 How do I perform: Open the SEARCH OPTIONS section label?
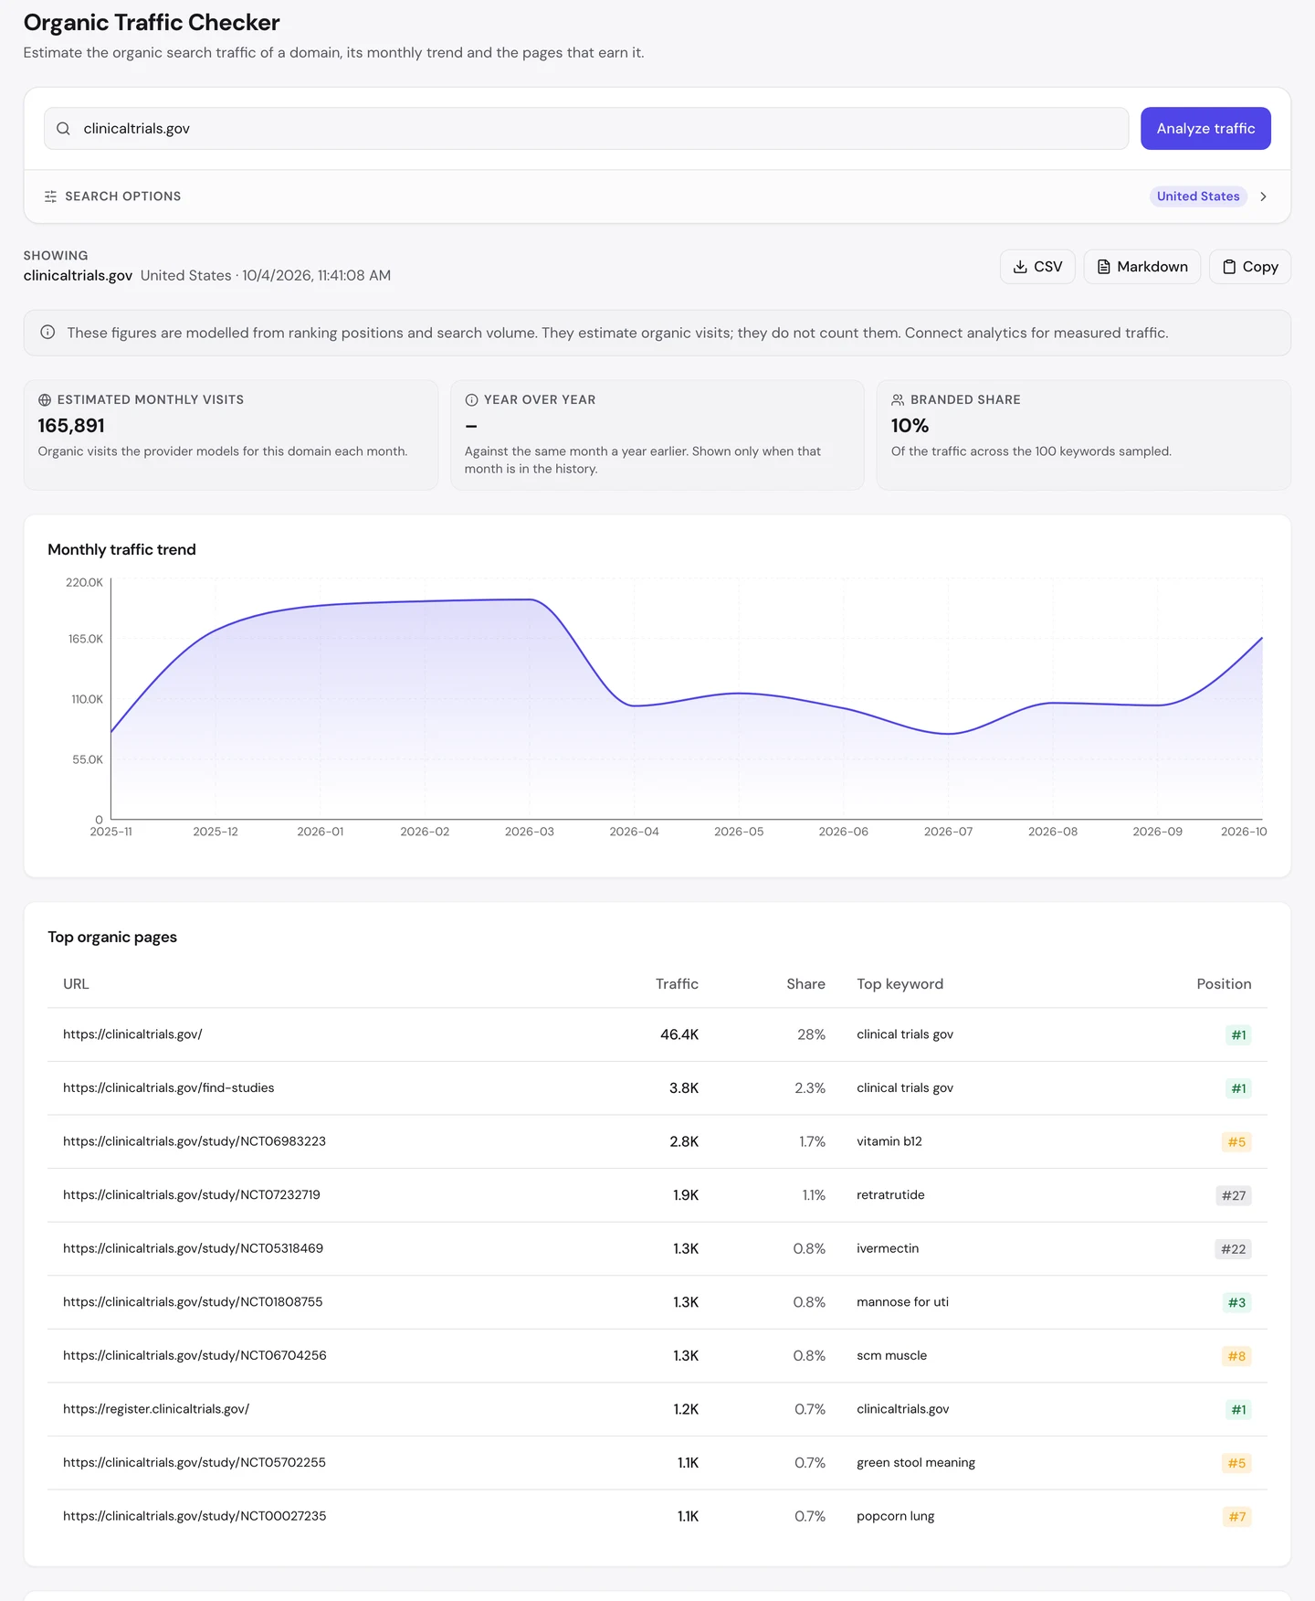pos(122,196)
